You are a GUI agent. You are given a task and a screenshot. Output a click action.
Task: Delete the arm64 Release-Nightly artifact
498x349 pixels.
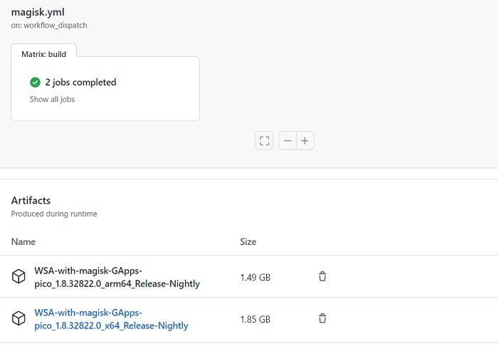(x=322, y=276)
